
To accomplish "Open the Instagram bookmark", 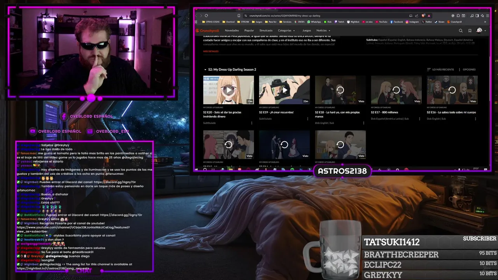I will tap(412, 22).
